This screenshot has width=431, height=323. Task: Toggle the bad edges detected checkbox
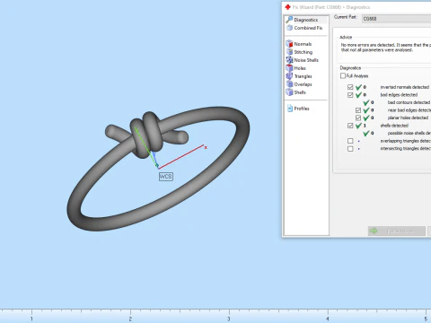[350, 95]
